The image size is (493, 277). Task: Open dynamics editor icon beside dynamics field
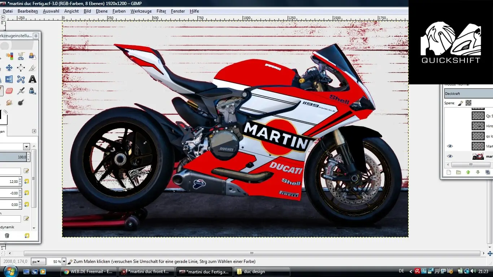(x=26, y=219)
